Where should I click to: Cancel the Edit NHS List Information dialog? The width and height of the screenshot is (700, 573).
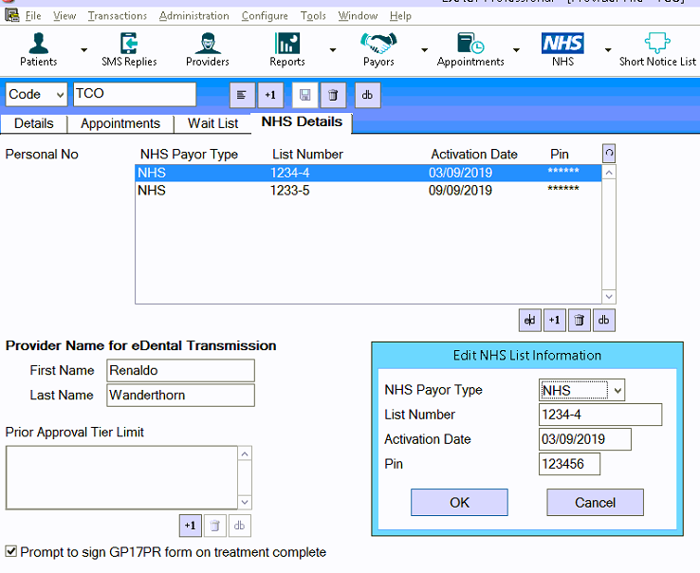coord(595,503)
